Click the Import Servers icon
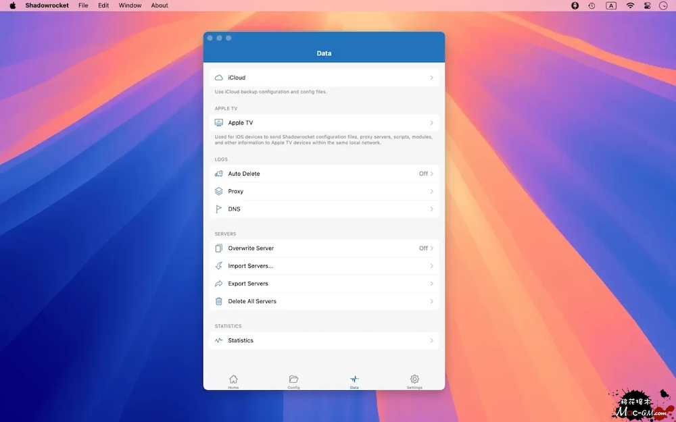 click(218, 266)
